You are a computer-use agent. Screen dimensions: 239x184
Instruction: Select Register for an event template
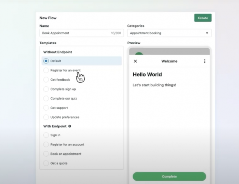click(x=46, y=70)
